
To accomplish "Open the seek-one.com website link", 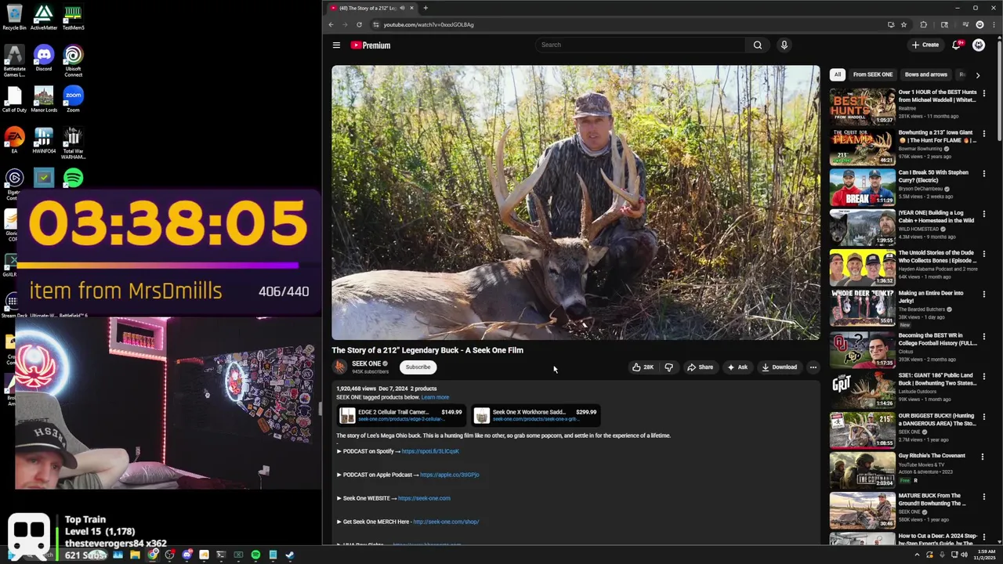I will 424,498.
